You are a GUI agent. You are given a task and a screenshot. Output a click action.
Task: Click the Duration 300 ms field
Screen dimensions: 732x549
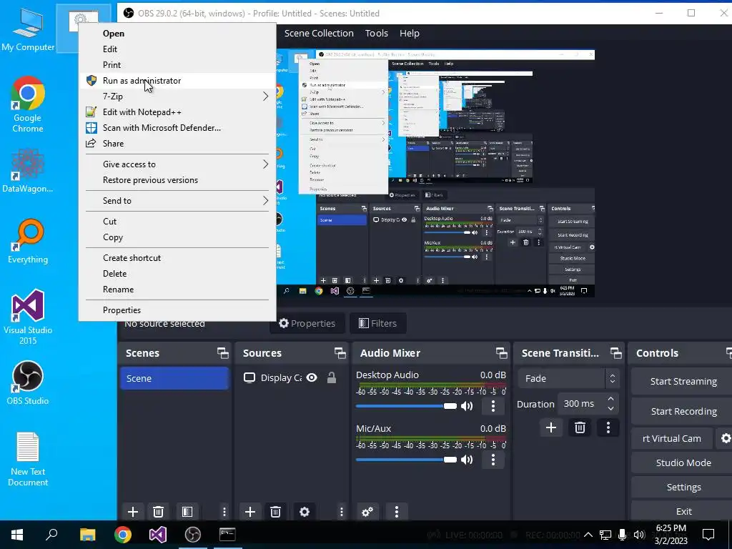coord(588,403)
